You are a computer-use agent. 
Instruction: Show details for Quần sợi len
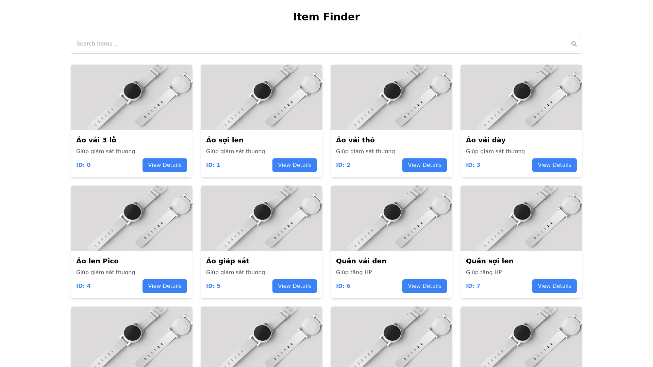point(554,286)
